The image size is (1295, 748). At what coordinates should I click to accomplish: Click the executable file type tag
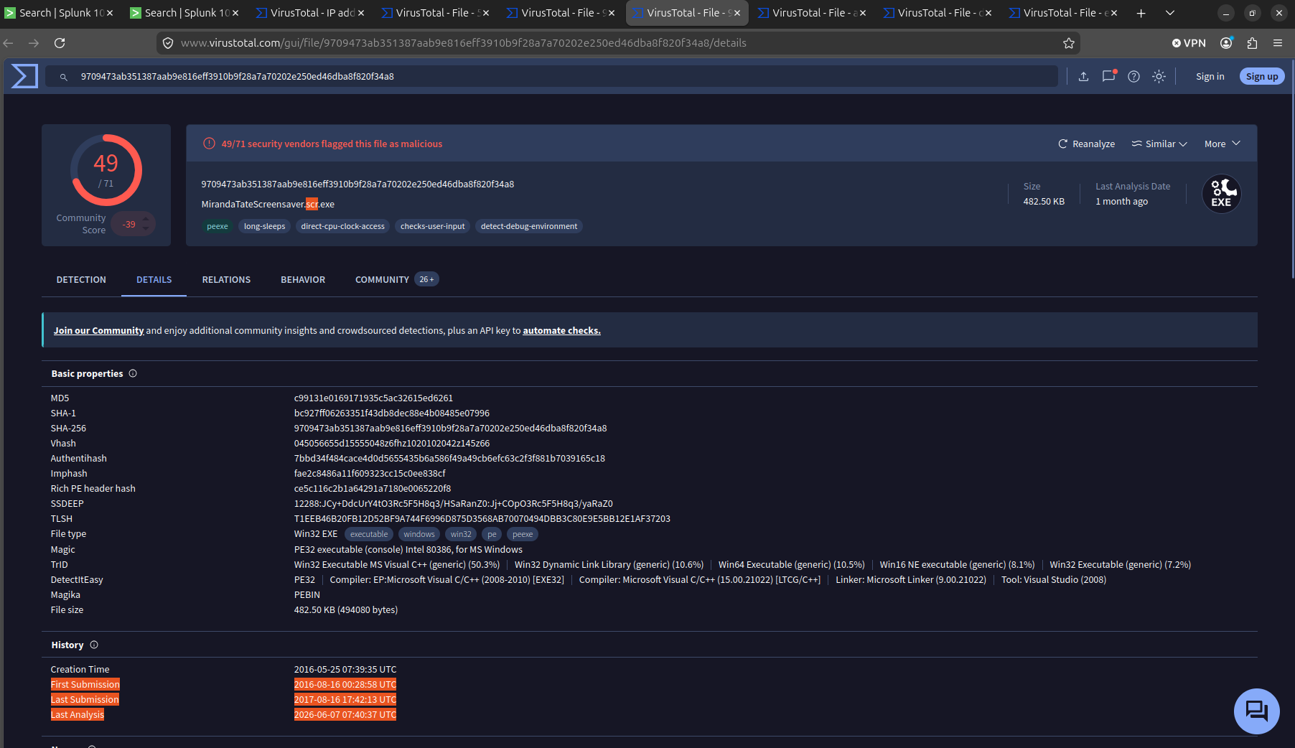(x=369, y=534)
